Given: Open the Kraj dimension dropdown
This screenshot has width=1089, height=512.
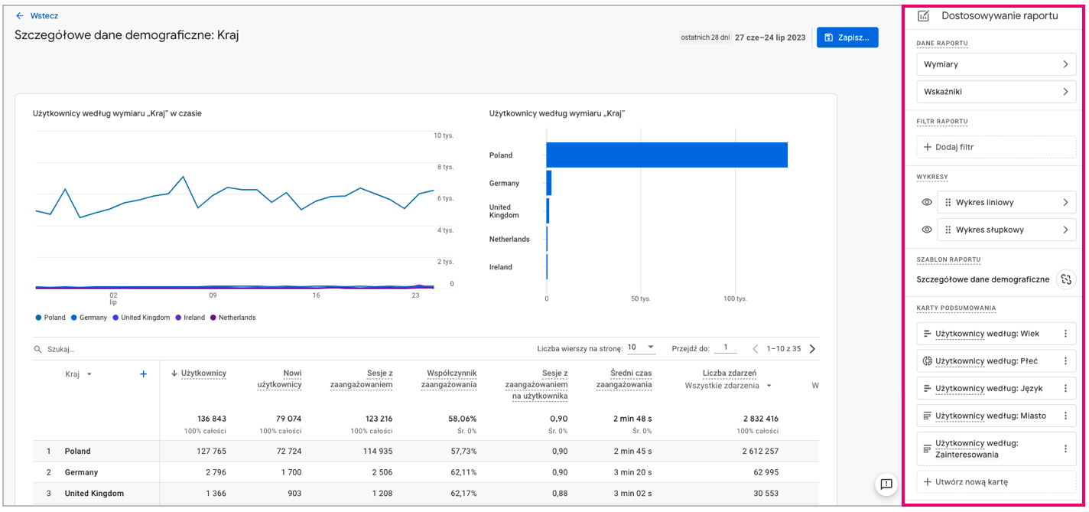Looking at the screenshot, I should tap(89, 374).
